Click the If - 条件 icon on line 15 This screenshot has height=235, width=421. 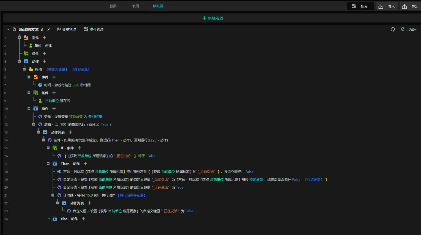55,148
